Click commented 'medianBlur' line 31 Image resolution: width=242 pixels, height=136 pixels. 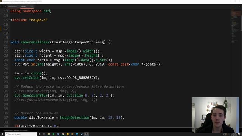[45, 91]
